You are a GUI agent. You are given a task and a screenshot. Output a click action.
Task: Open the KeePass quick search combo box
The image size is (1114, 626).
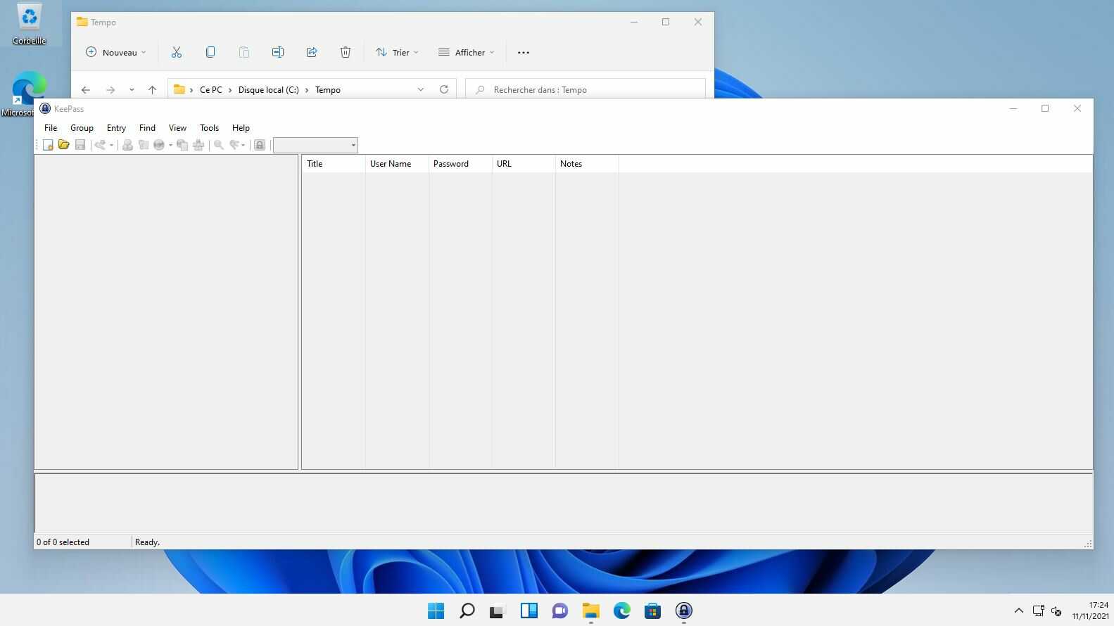315,145
